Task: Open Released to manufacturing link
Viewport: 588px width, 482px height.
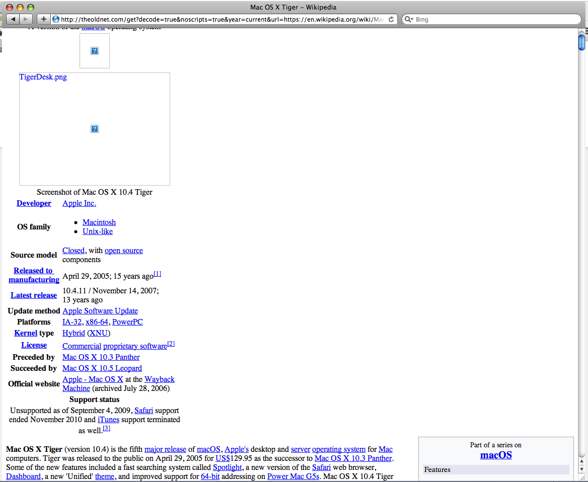Action: point(34,275)
